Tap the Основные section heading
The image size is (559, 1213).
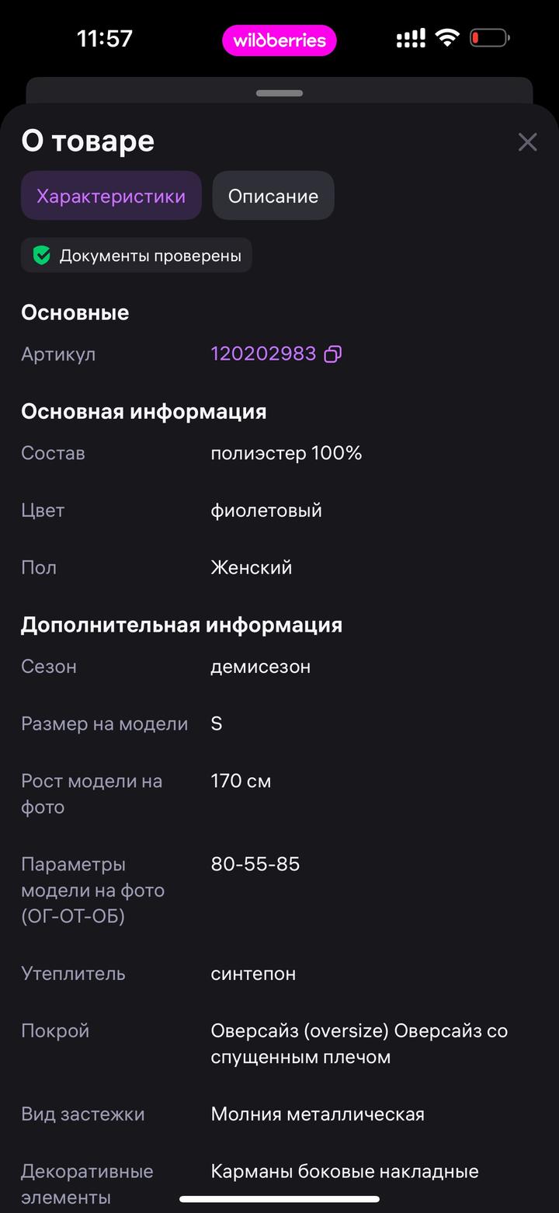coord(75,312)
